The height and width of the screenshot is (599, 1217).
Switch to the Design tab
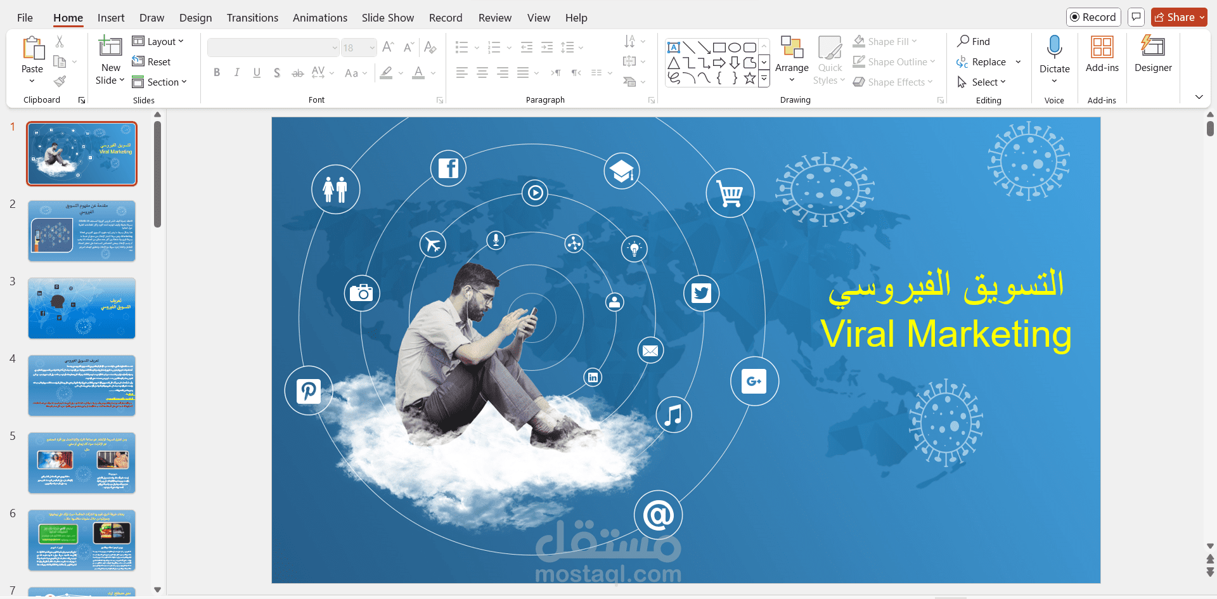195,18
